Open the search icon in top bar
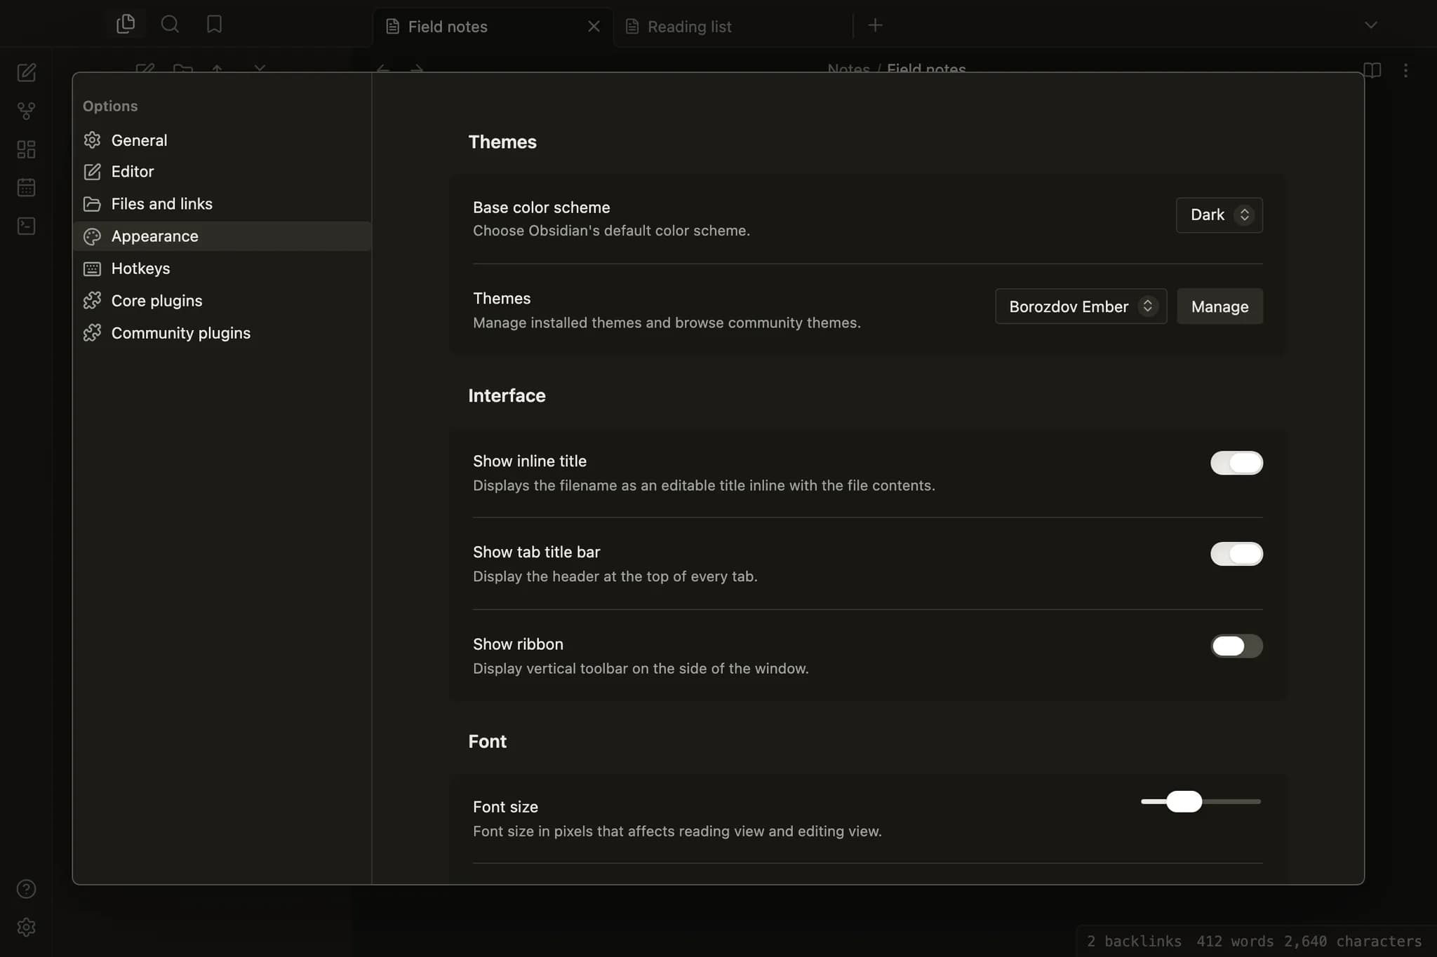 (x=170, y=25)
